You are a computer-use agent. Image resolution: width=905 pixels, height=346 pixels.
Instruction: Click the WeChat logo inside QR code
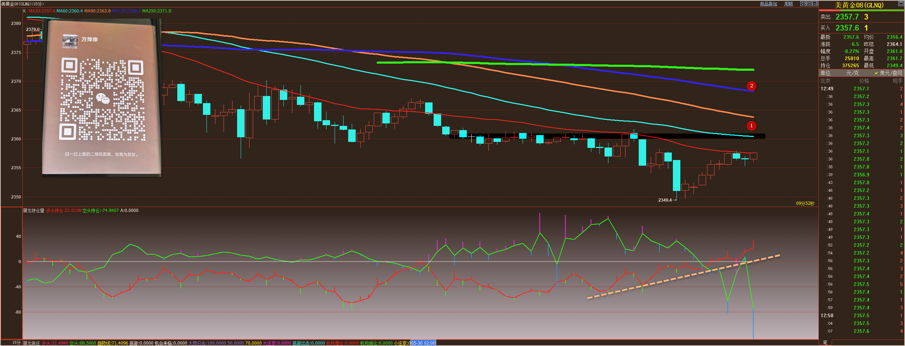(103, 99)
